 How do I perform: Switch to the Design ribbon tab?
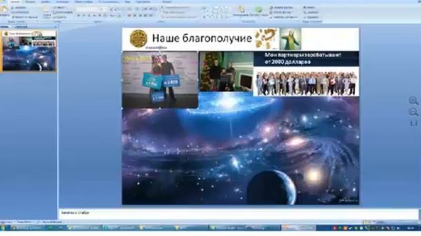(45, 1)
